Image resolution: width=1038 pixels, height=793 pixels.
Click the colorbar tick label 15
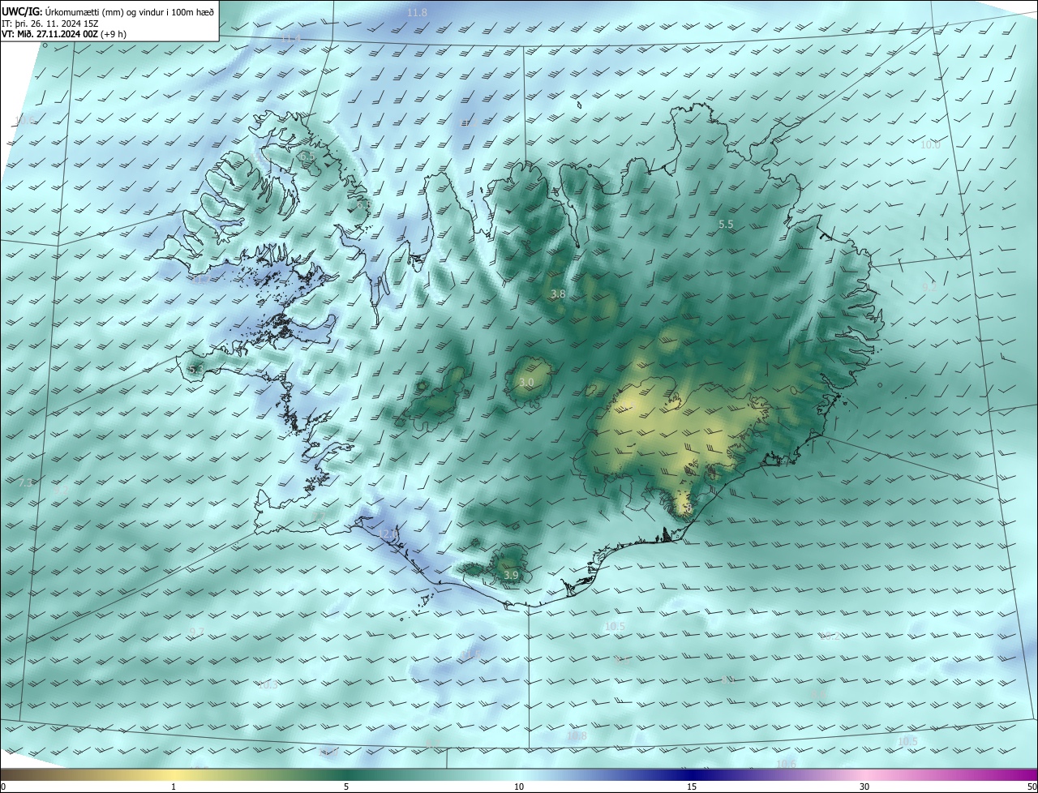coord(692,787)
